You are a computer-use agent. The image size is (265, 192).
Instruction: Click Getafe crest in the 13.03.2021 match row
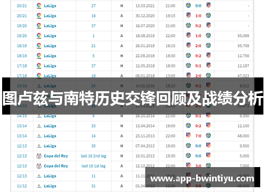(188, 5)
